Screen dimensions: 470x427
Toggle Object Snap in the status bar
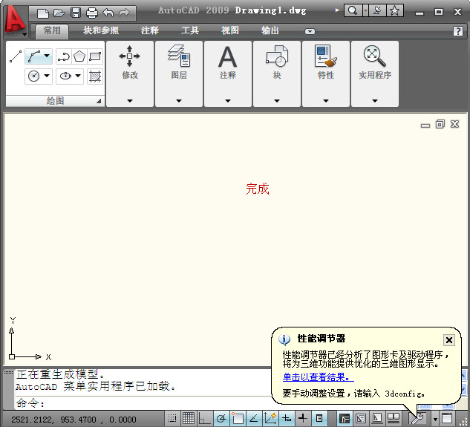(237, 419)
